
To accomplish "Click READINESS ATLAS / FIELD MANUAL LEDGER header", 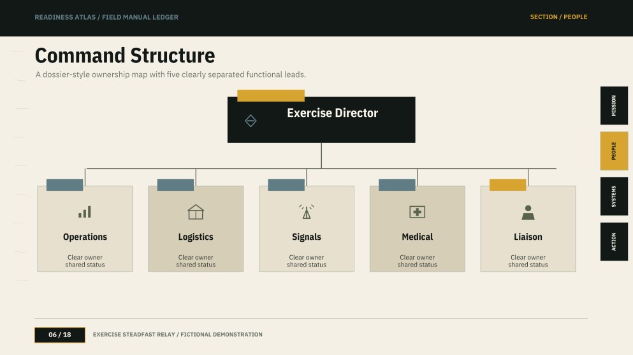I will click(106, 17).
